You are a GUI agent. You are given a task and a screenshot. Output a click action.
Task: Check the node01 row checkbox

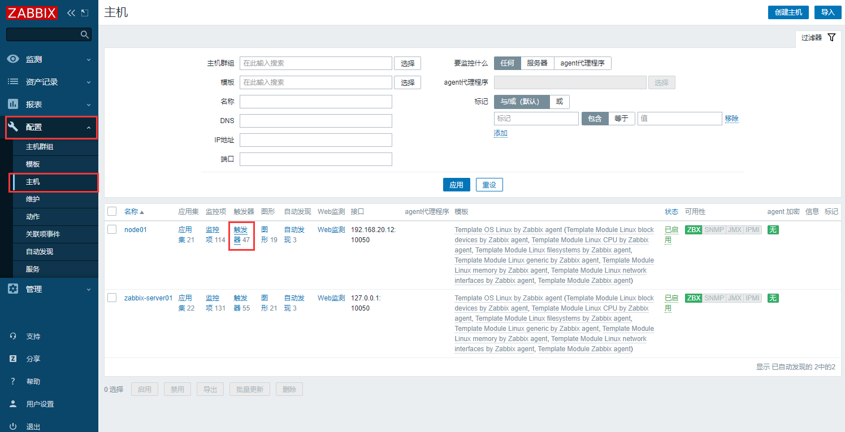pyautogui.click(x=112, y=229)
